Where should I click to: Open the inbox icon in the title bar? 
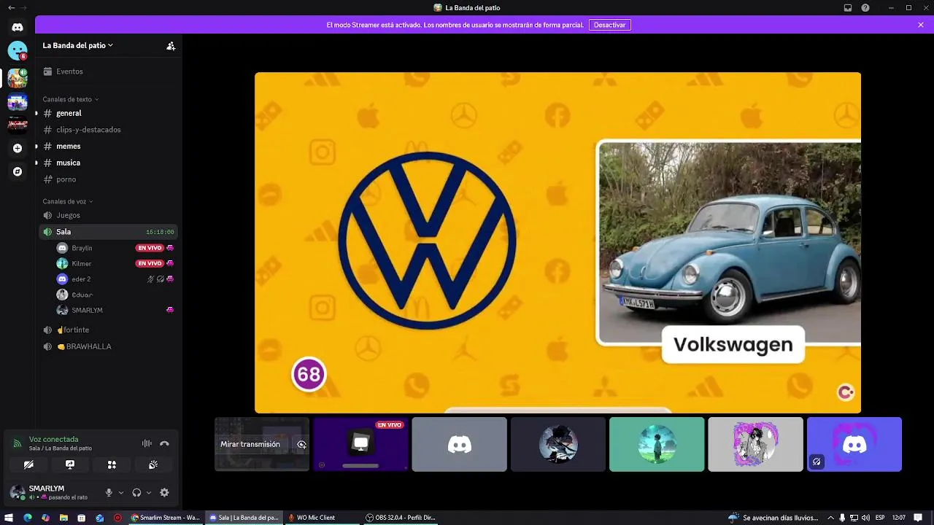click(848, 7)
